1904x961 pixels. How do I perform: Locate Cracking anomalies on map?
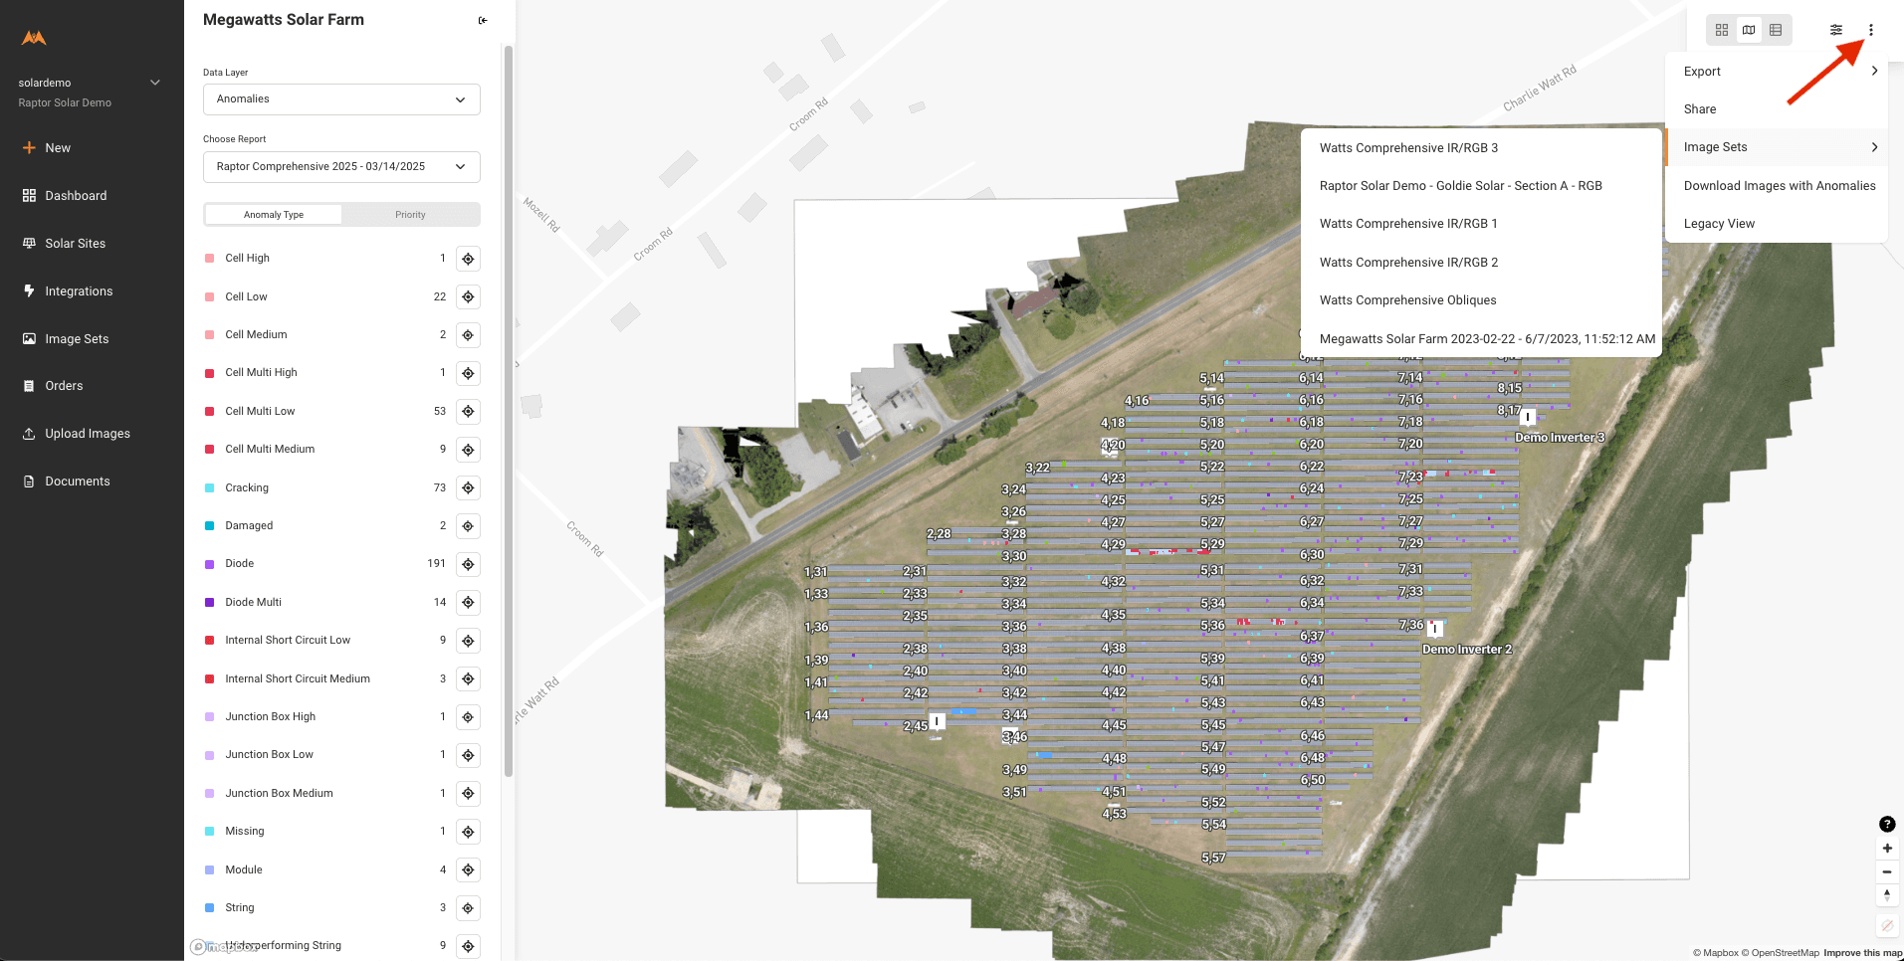[468, 487]
